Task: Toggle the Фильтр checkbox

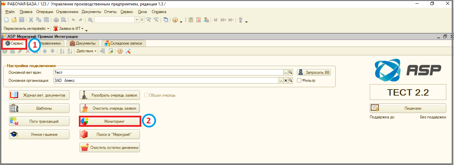Action: pyautogui.click(x=299, y=80)
